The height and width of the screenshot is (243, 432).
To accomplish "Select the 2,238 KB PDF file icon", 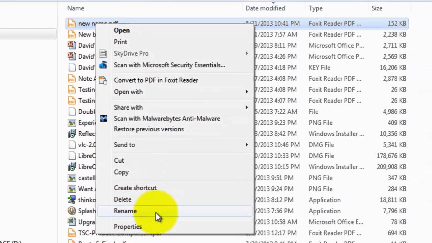I will [x=72, y=34].
